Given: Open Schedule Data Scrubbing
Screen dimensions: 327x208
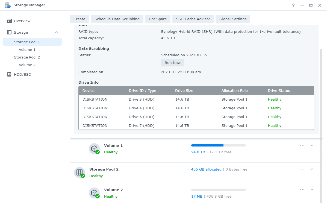Looking at the screenshot, I should point(117,19).
